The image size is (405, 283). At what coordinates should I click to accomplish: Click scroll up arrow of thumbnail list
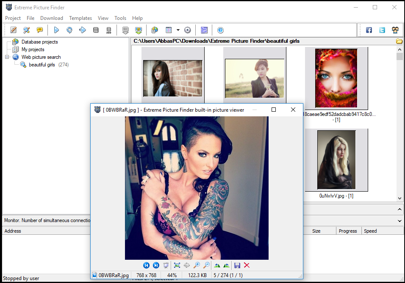(399, 49)
